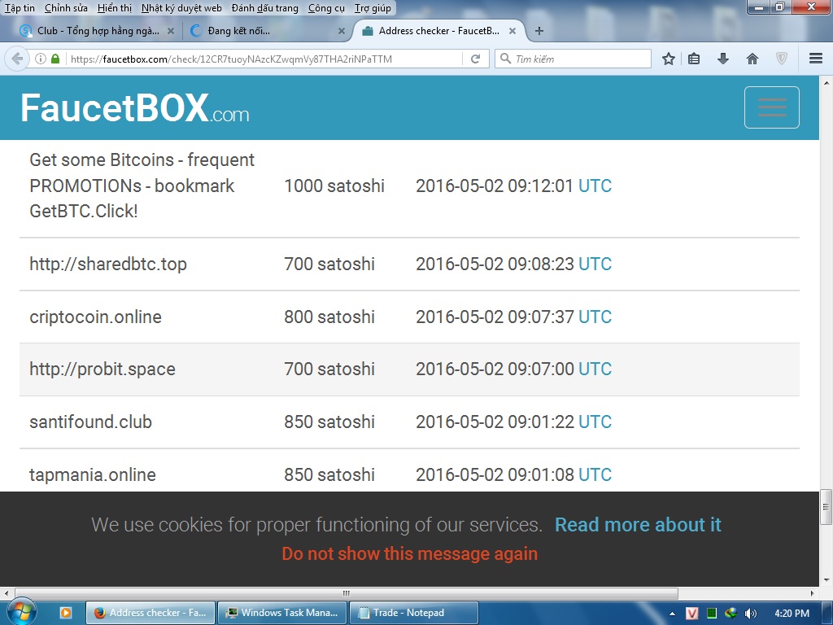
Task: Open site information icon in address bar
Action: coord(41,59)
